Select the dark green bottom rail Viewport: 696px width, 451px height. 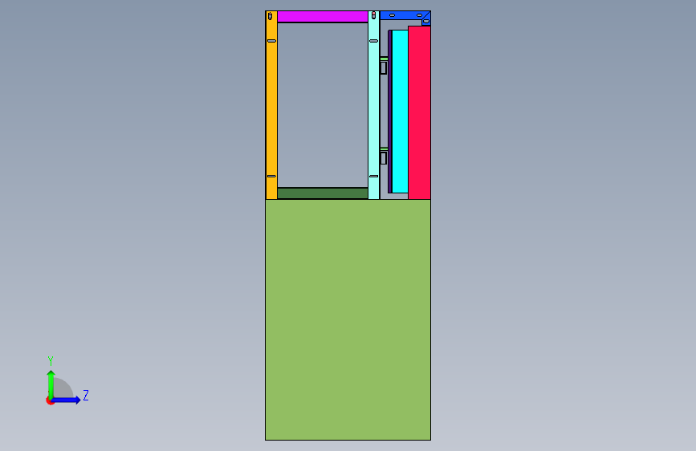323,193
